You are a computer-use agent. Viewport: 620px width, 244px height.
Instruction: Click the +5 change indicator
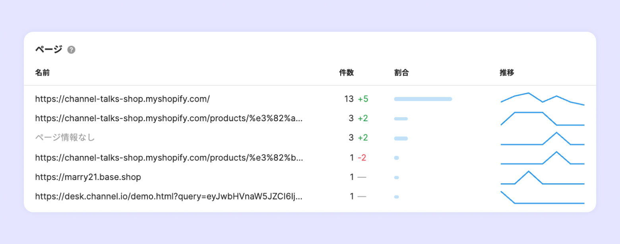(363, 99)
